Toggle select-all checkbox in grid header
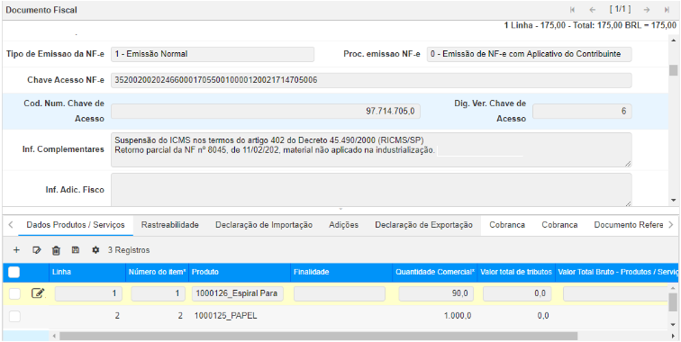Screen dimensions: 681x342 (14, 272)
